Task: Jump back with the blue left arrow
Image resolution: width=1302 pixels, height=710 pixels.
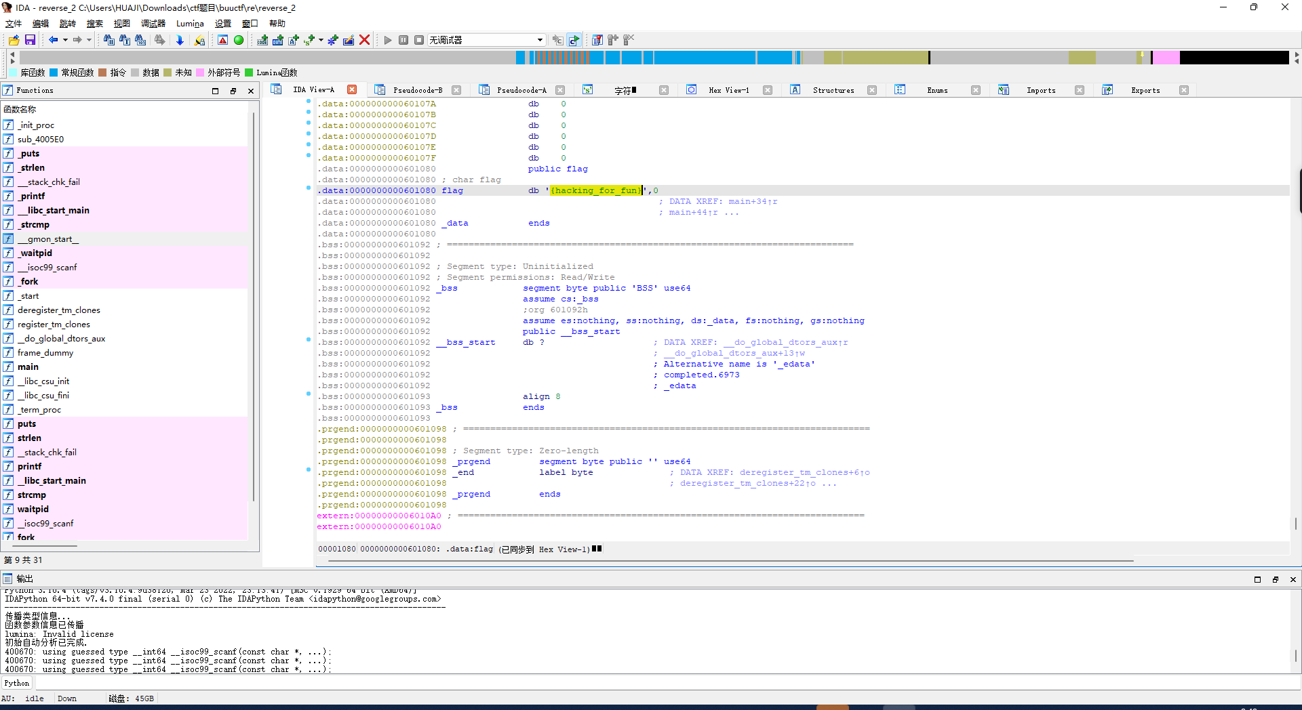Action: pyautogui.click(x=53, y=41)
